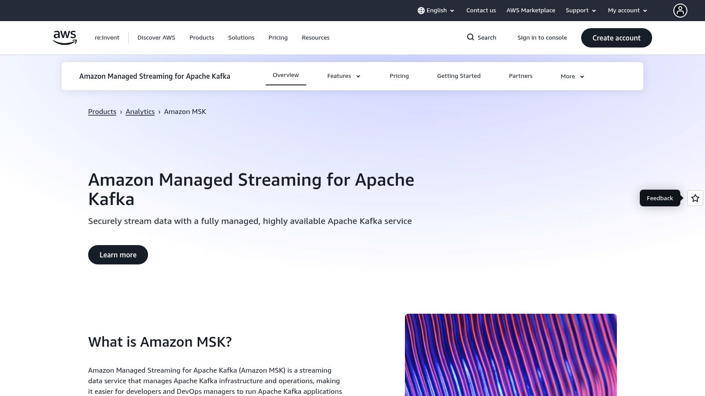Expand the Features dropdown in service nav
The width and height of the screenshot is (705, 396).
click(343, 76)
